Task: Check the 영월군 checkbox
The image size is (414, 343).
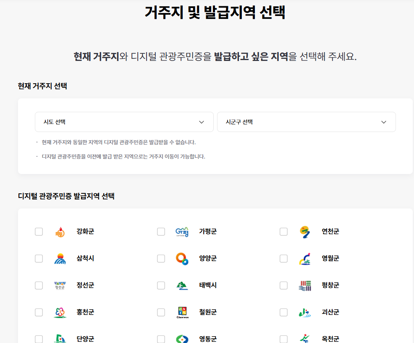Action: (x=283, y=259)
